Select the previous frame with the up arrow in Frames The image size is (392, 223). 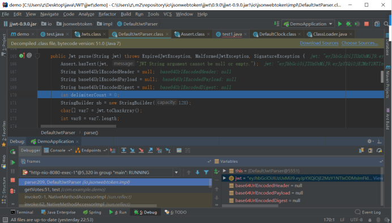189,172
